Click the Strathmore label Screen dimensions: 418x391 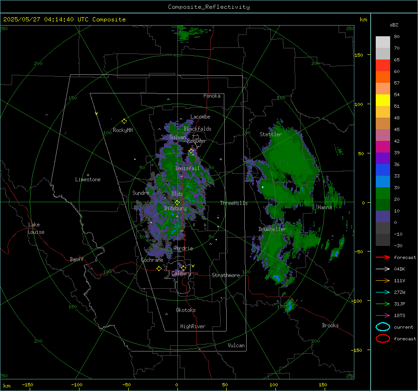[226, 275]
